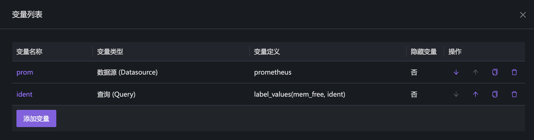Duplicate the prom variable
This screenshot has height=140, width=534.
pos(495,72)
